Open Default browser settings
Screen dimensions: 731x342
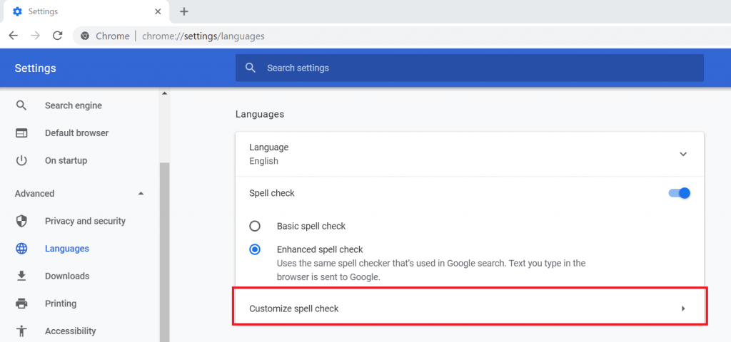76,133
